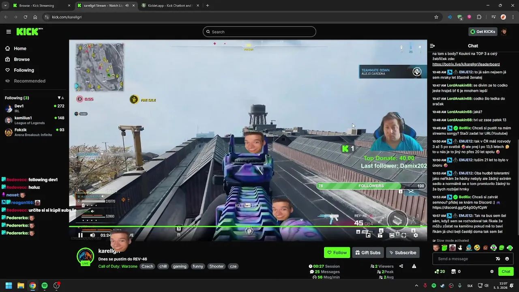This screenshot has height=292, width=519.
Task: Open chat settings gear
Action: [492, 271]
